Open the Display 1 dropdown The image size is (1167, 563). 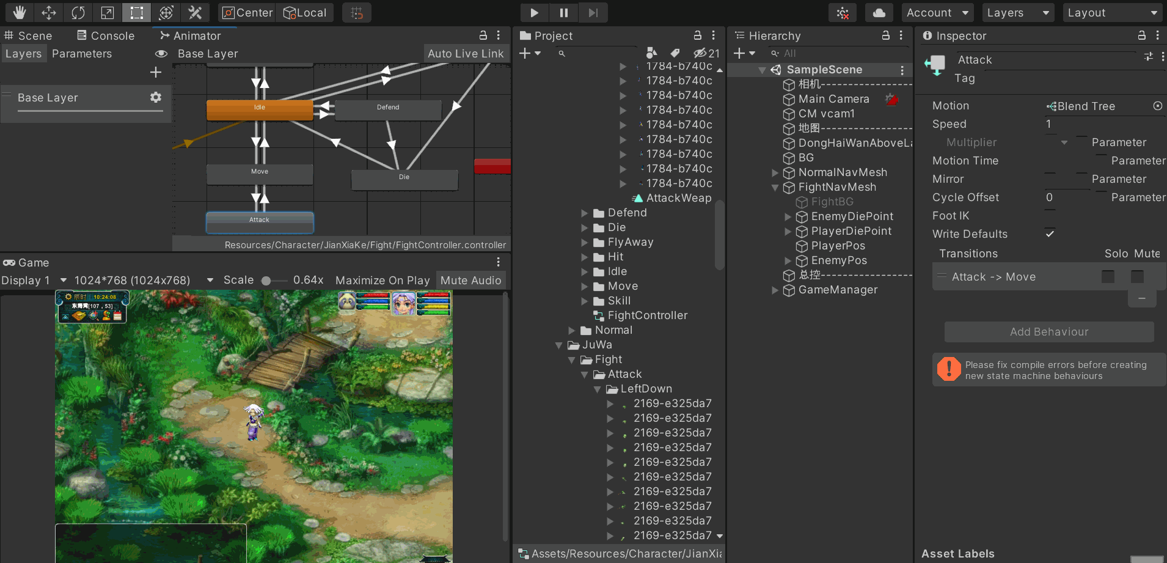click(x=34, y=280)
